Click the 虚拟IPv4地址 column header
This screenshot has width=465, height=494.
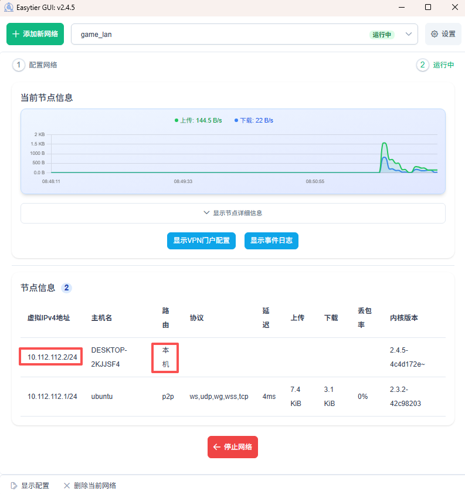[x=49, y=318]
